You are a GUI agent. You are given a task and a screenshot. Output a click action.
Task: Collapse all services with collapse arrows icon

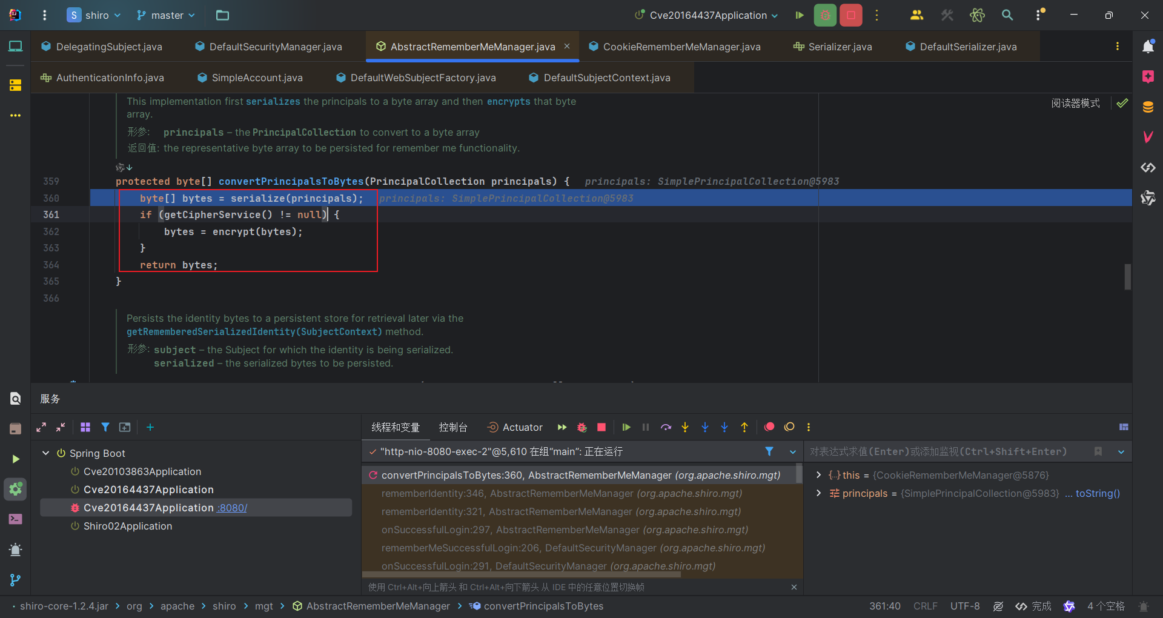tap(61, 427)
